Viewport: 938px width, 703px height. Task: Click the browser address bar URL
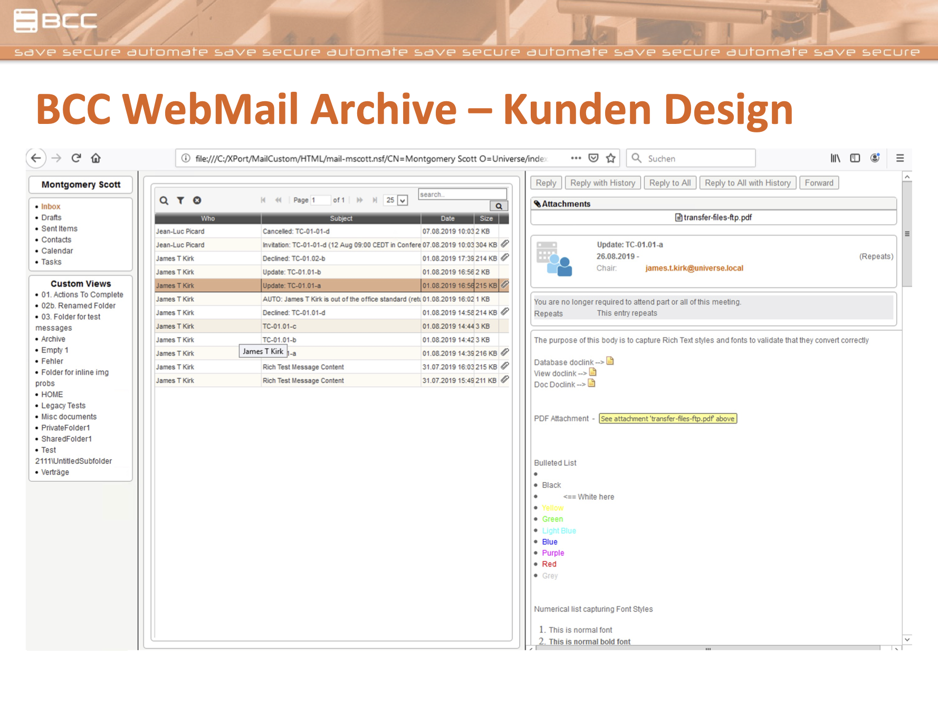[x=371, y=158]
